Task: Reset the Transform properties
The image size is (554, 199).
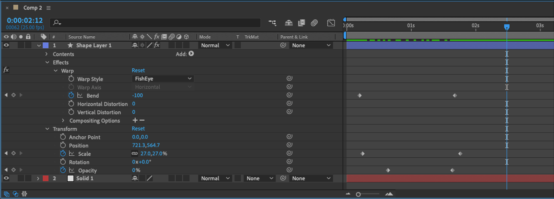Action: point(138,128)
